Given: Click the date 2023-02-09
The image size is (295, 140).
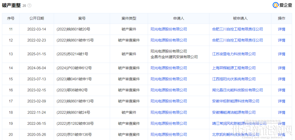Looking at the screenshot, I should click(37, 101).
